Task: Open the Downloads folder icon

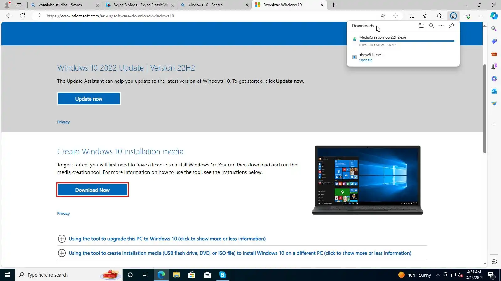Action: click(x=421, y=26)
